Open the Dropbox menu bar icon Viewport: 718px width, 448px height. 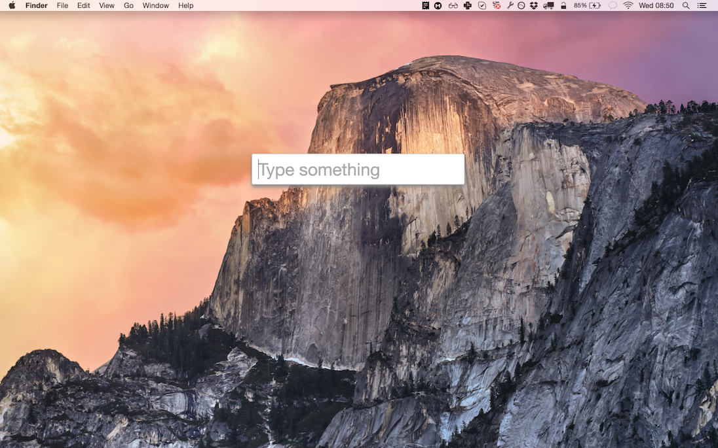pos(534,5)
